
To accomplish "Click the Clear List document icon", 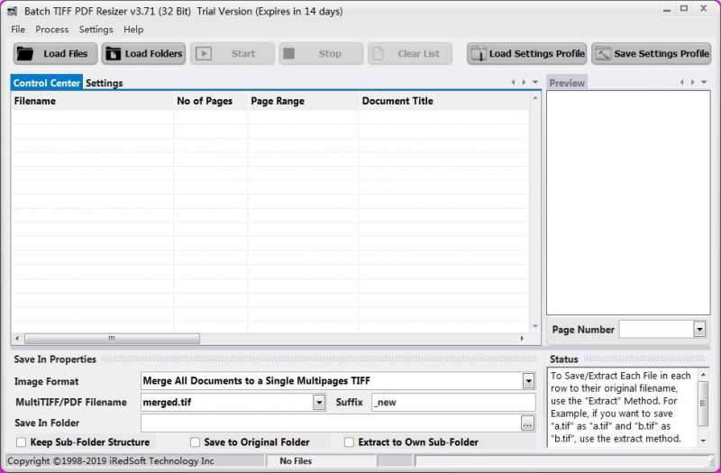I will 379,53.
